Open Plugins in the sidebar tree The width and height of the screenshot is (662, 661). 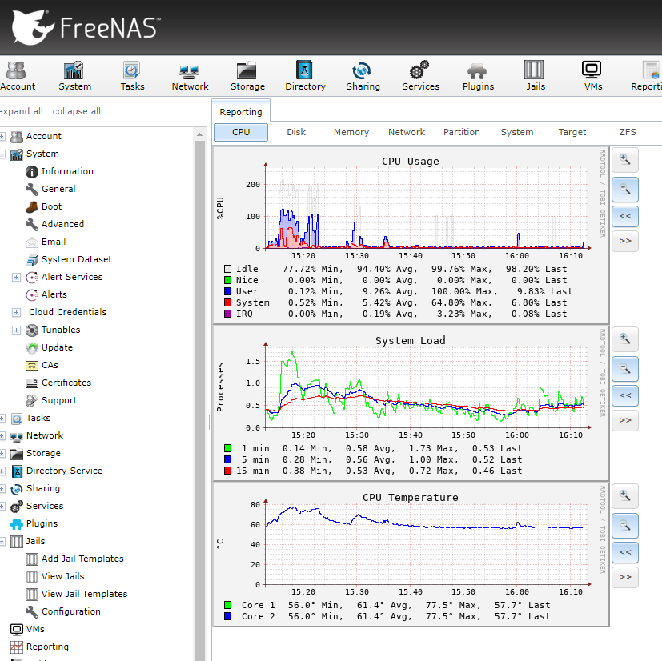click(x=34, y=523)
